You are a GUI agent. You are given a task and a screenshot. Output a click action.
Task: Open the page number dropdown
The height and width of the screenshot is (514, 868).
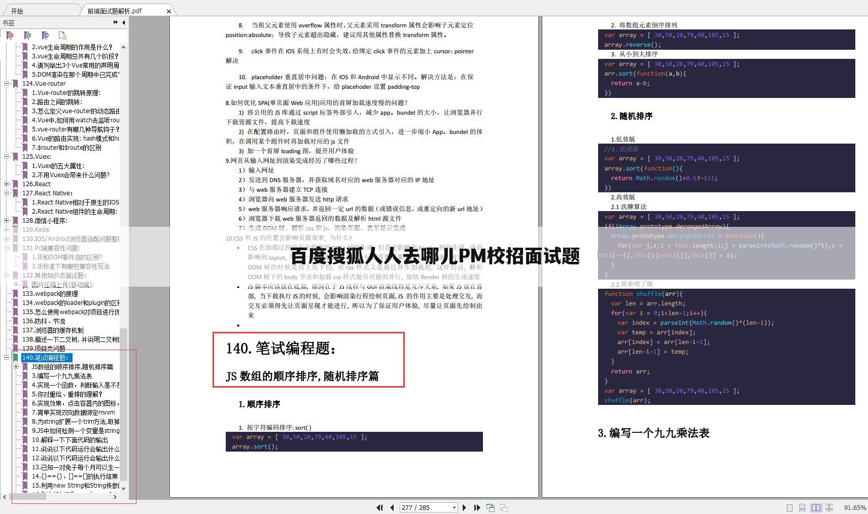coord(454,508)
